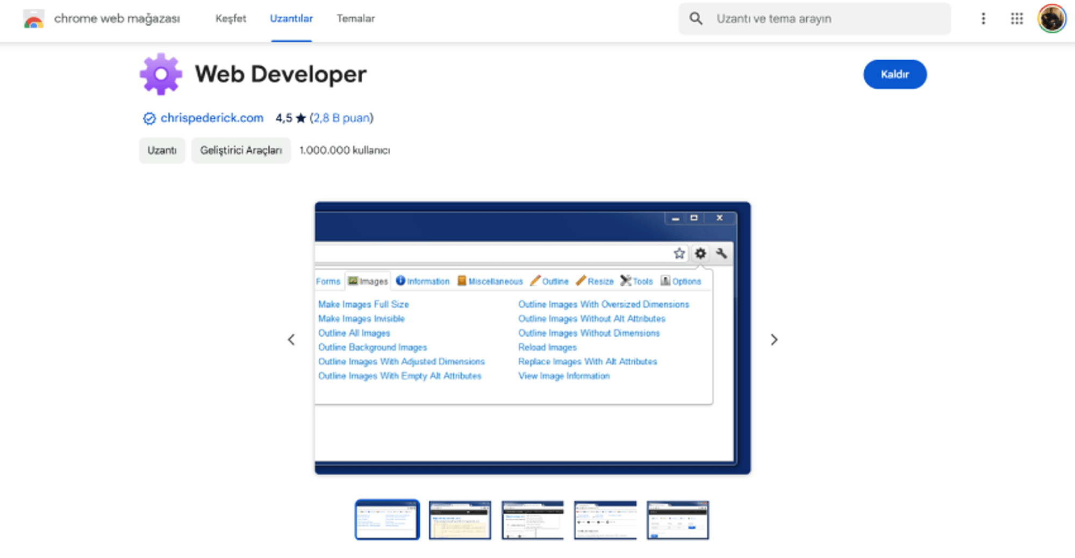1075x558 pixels.
Task: Click the Chrome Web Store logo icon
Action: 33,19
